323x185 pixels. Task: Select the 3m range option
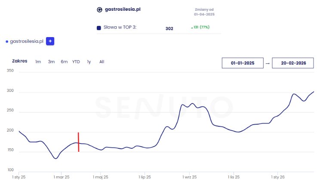pos(51,62)
